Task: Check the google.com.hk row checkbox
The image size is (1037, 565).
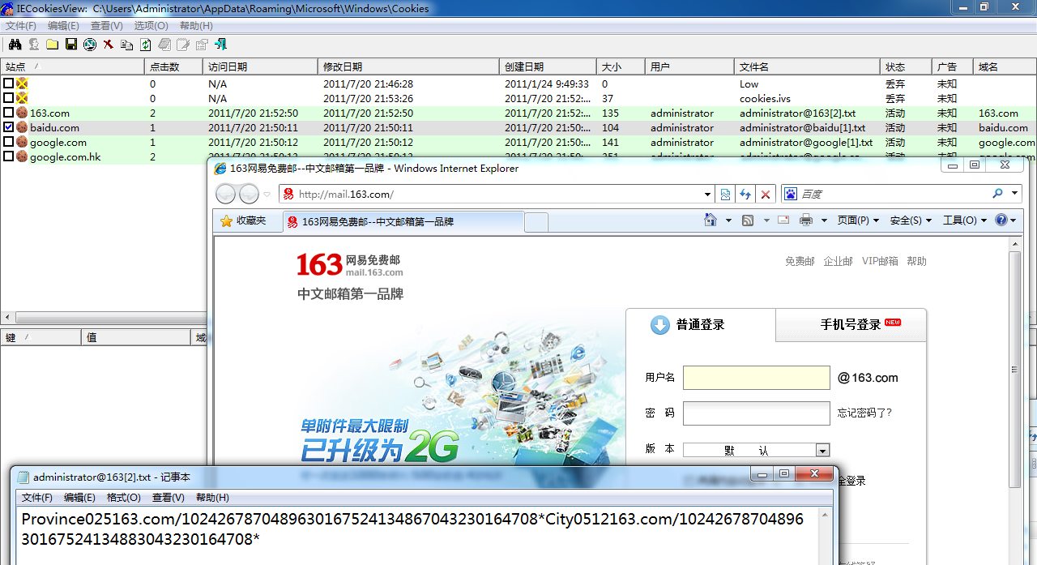Action: point(8,157)
